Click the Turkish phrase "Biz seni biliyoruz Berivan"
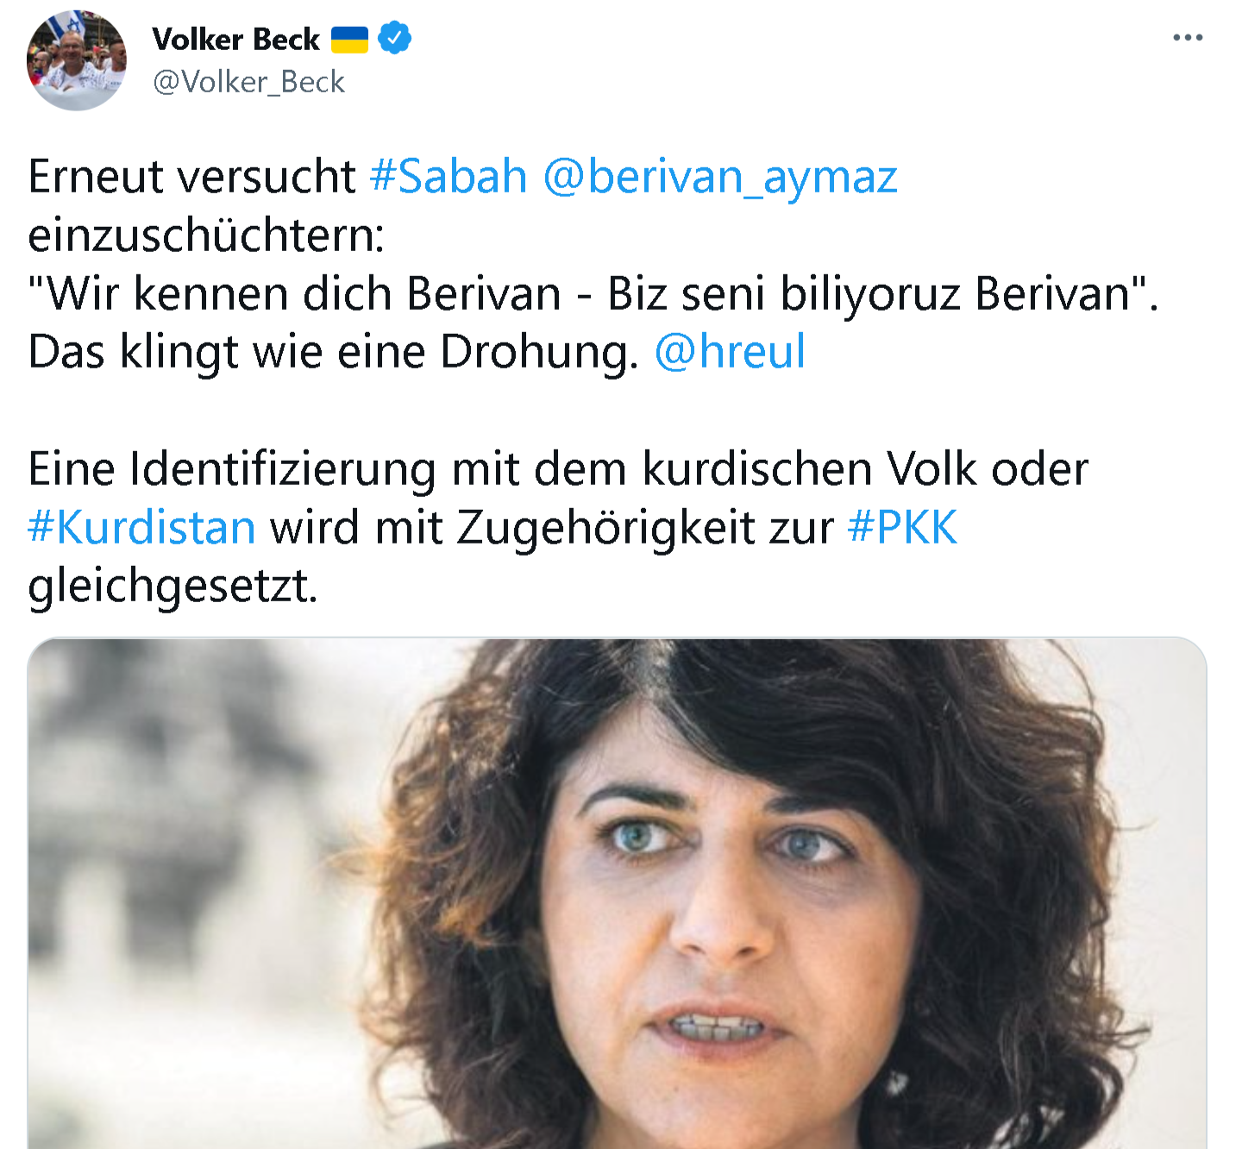The width and height of the screenshot is (1242, 1149). tap(869, 294)
